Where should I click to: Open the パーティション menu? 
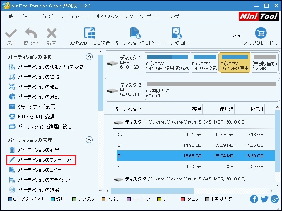[x=75, y=17]
